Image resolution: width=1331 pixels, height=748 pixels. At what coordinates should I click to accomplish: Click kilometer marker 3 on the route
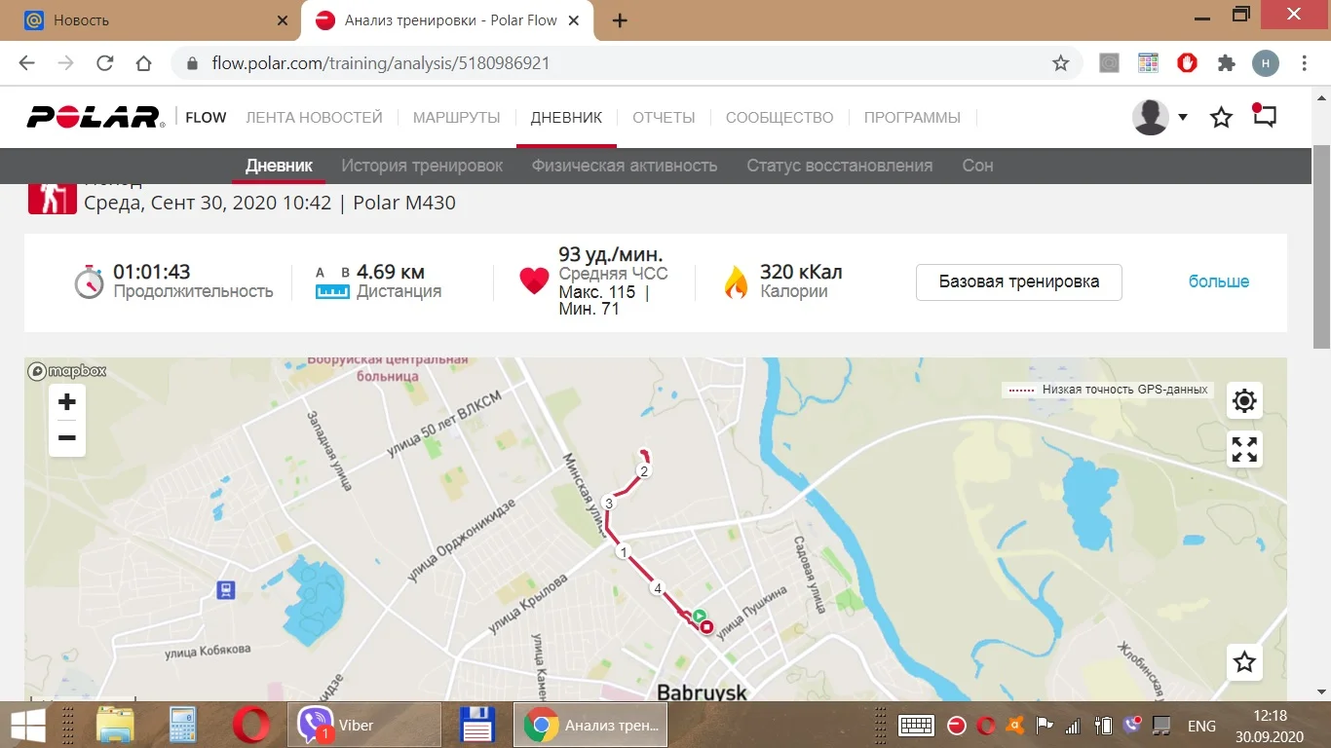click(x=609, y=504)
